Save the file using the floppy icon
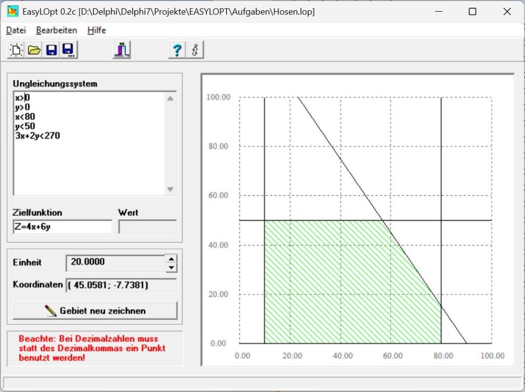The height and width of the screenshot is (392, 525). (51, 50)
